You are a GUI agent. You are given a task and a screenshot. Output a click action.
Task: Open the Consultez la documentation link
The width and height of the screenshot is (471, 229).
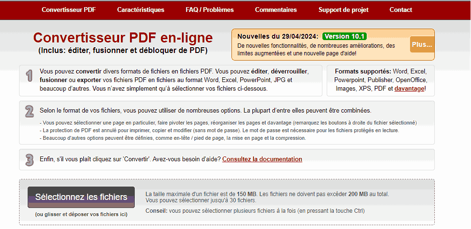262,159
